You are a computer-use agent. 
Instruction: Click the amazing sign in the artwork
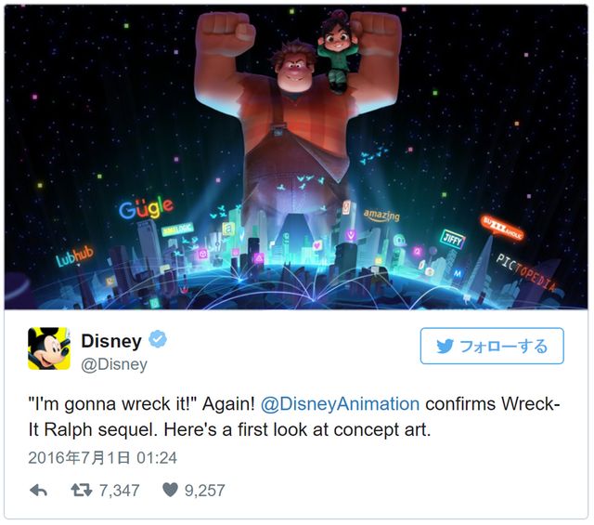(x=381, y=216)
